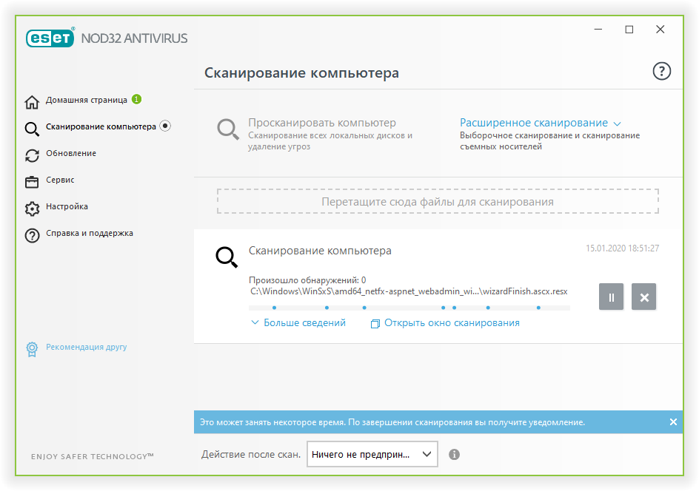
Task: Click the scan progress bar
Action: 409,307
